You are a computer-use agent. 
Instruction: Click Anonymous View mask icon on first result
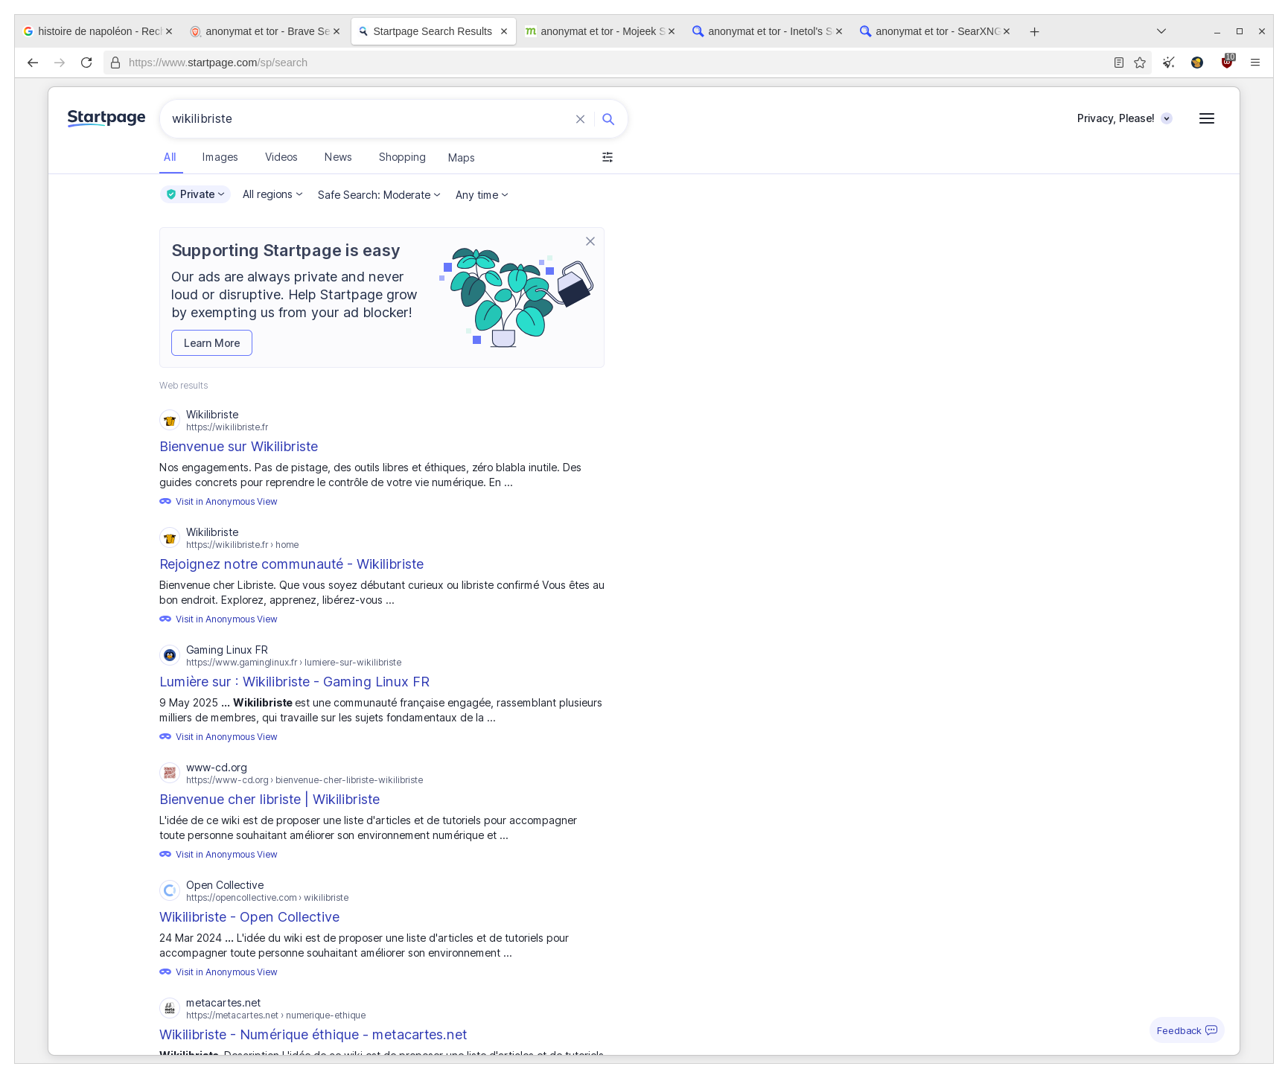tap(165, 501)
